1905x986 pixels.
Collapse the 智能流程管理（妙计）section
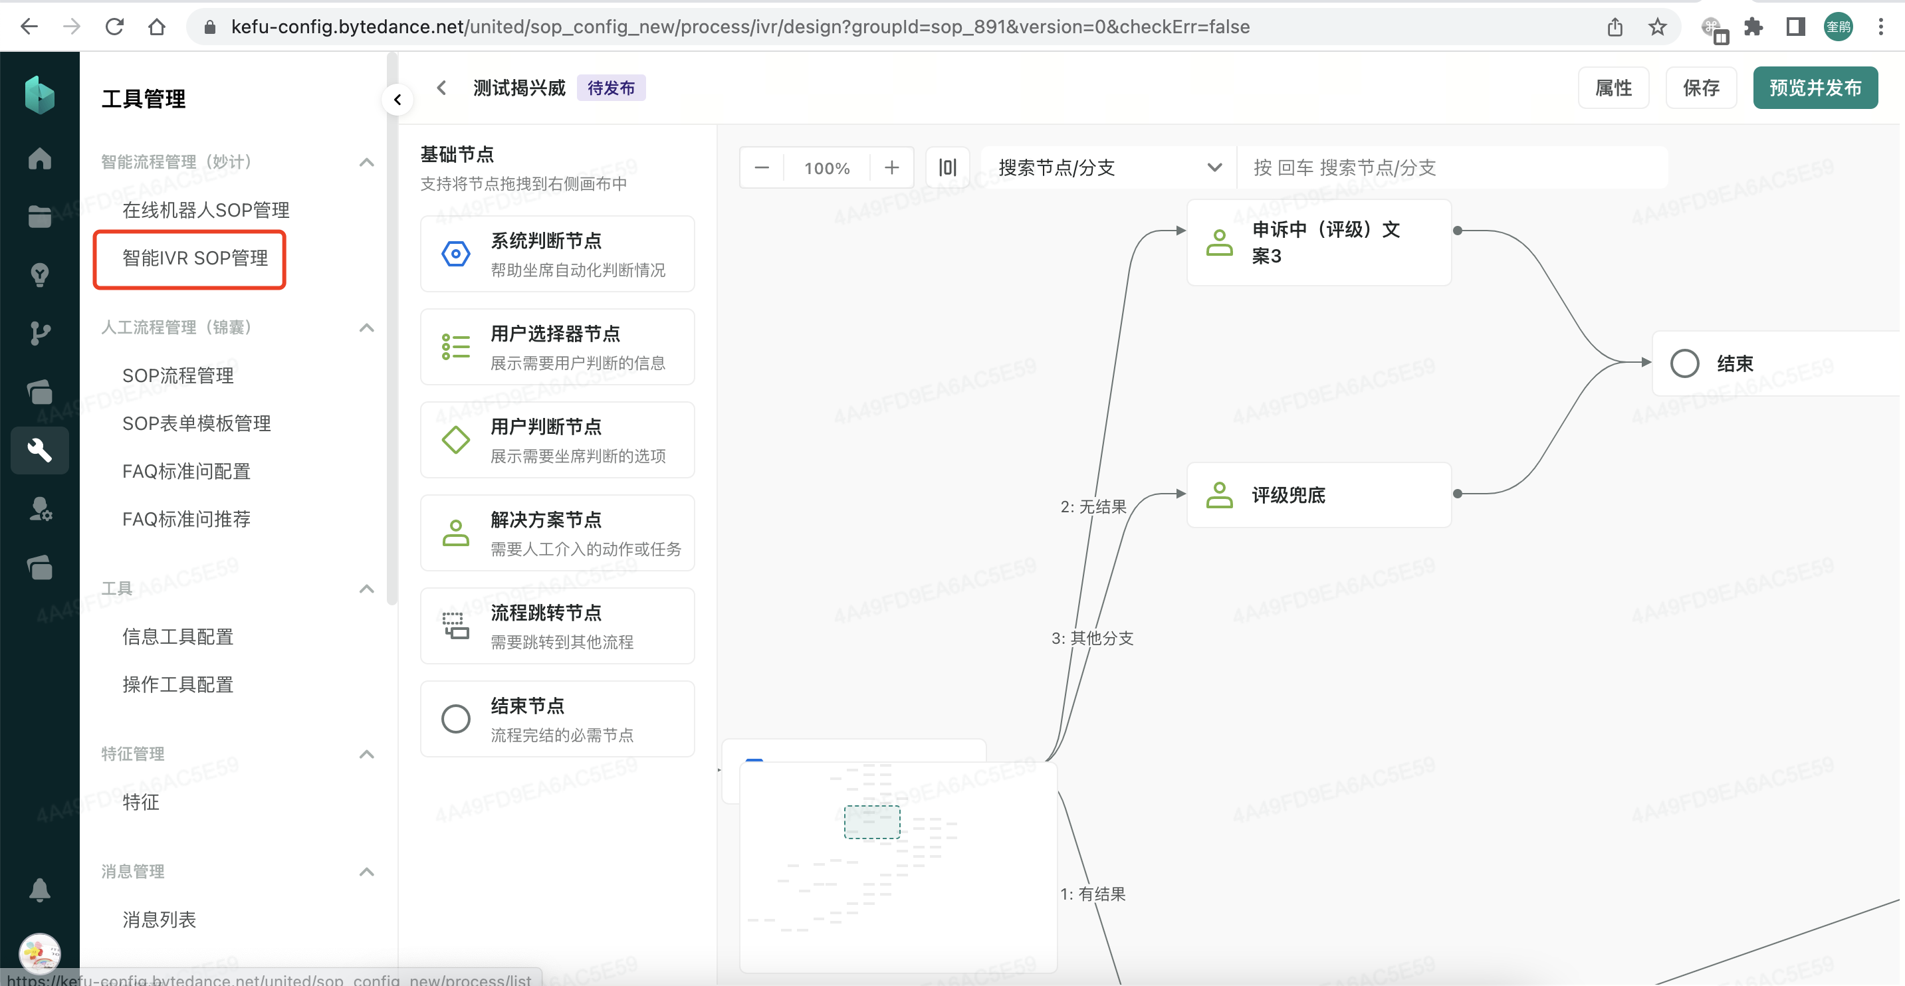point(366,163)
